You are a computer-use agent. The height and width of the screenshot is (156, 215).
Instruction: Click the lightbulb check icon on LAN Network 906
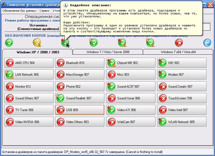click(10, 74)
